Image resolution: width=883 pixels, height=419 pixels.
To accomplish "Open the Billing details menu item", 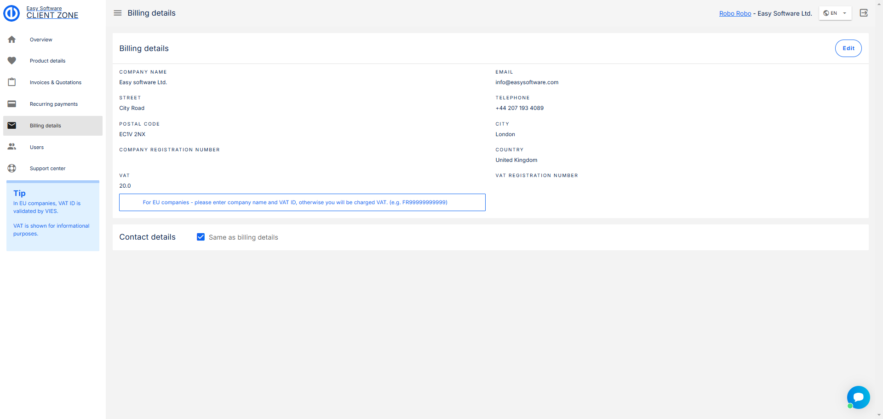I will (x=46, y=126).
